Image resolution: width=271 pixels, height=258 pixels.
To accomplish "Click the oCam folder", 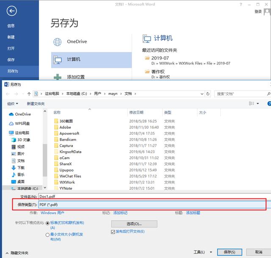I will point(62,158).
